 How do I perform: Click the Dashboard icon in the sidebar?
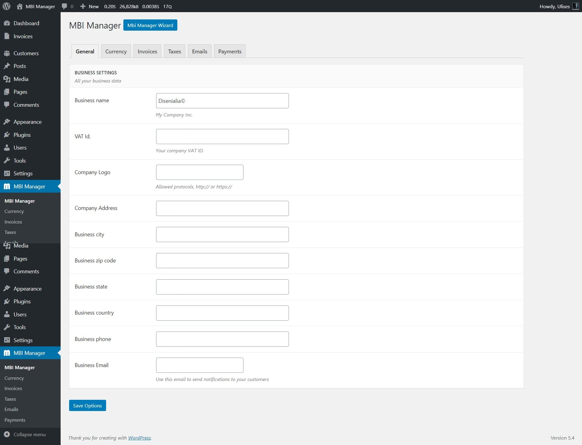pos(7,23)
